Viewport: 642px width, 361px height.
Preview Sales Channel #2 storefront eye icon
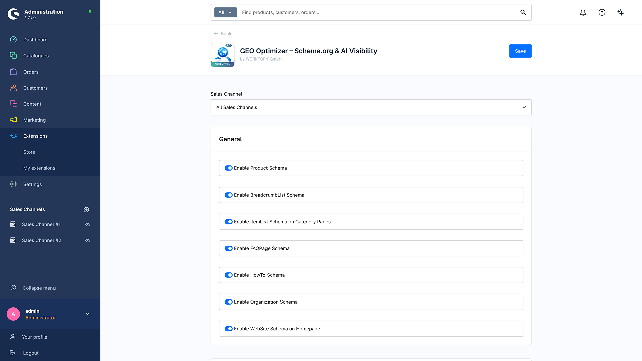pos(88,241)
